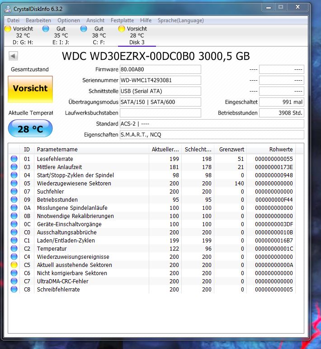
Task: Click raw value 0000000016B7
Action: 274,241
